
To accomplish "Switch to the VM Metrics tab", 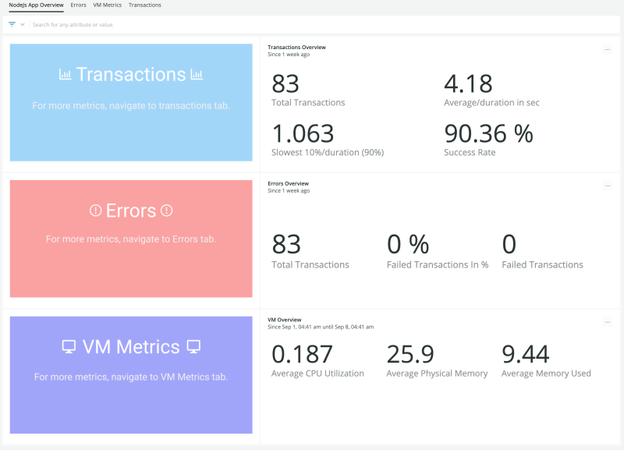I will click(x=107, y=5).
